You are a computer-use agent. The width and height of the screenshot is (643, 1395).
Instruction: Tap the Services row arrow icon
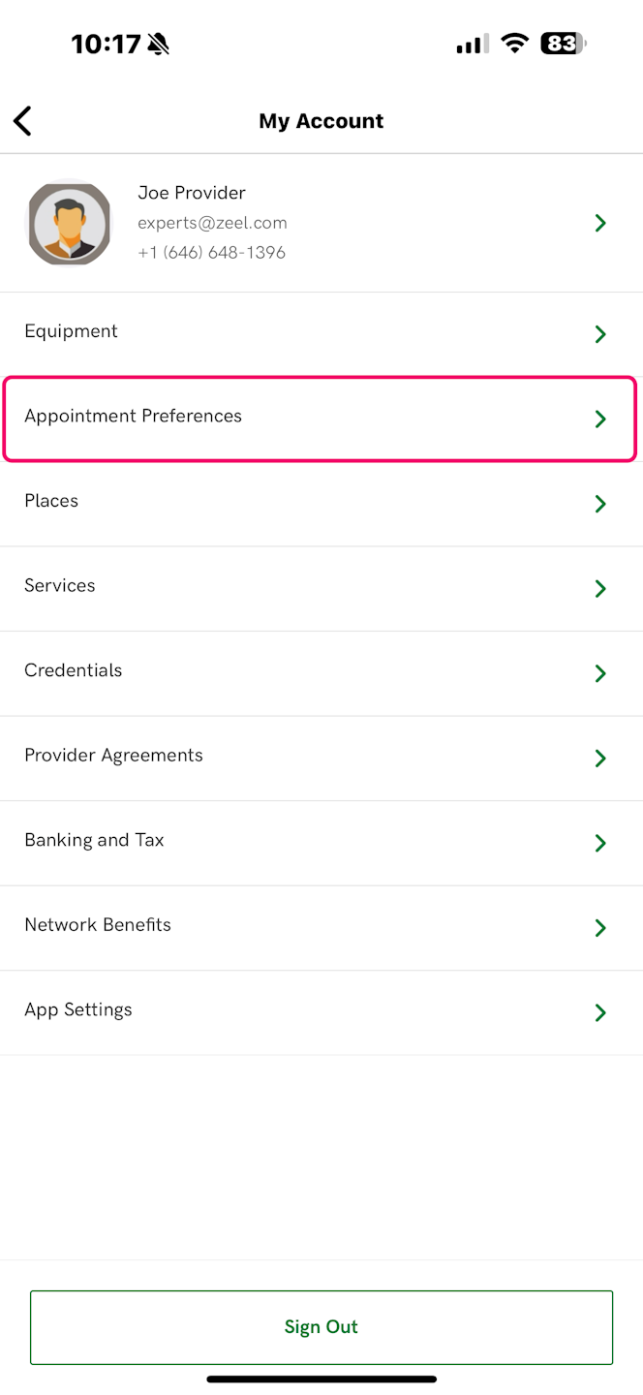[600, 589]
